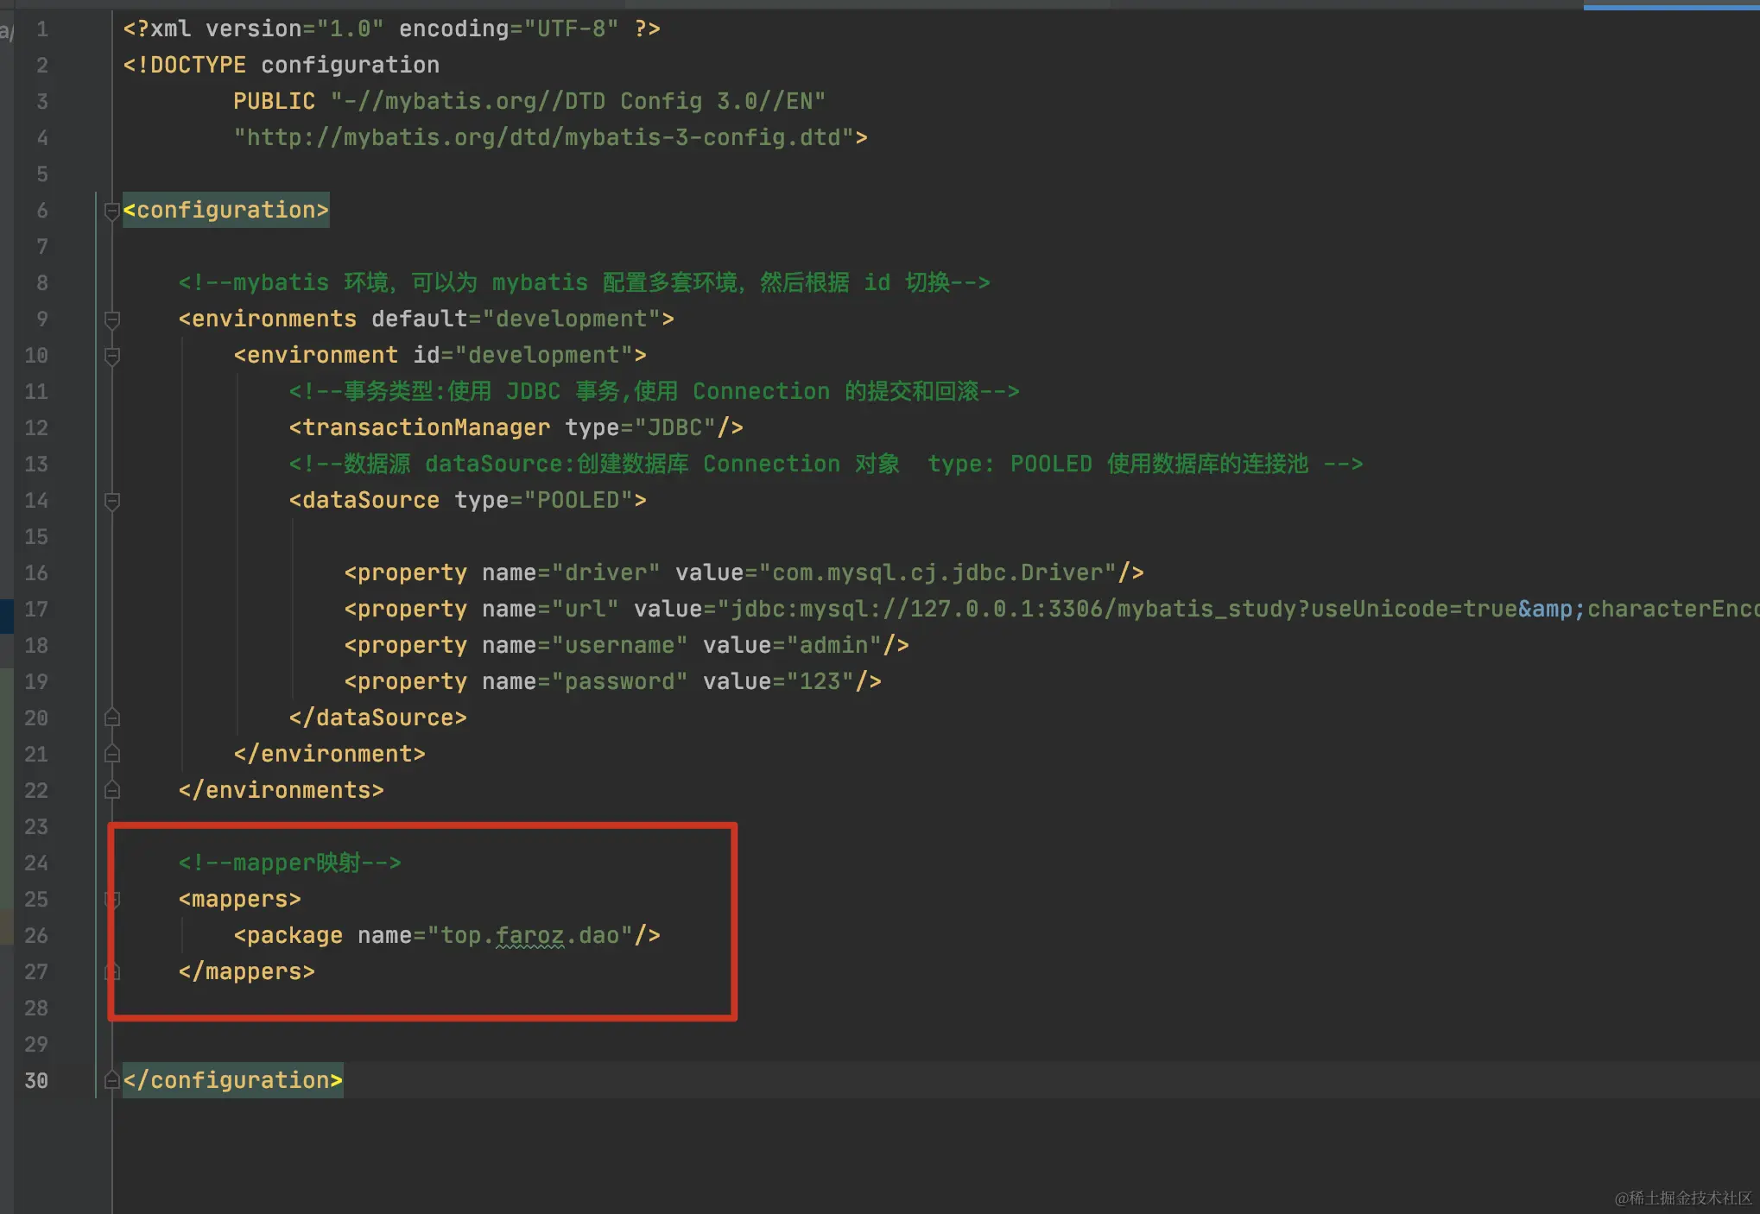The height and width of the screenshot is (1214, 1760).
Task: Click fold-end marker beside </environment>
Action: (x=111, y=755)
